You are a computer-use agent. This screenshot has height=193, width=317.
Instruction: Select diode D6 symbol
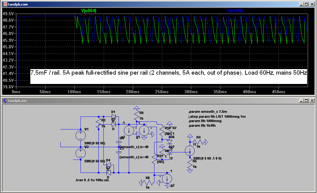point(170,142)
